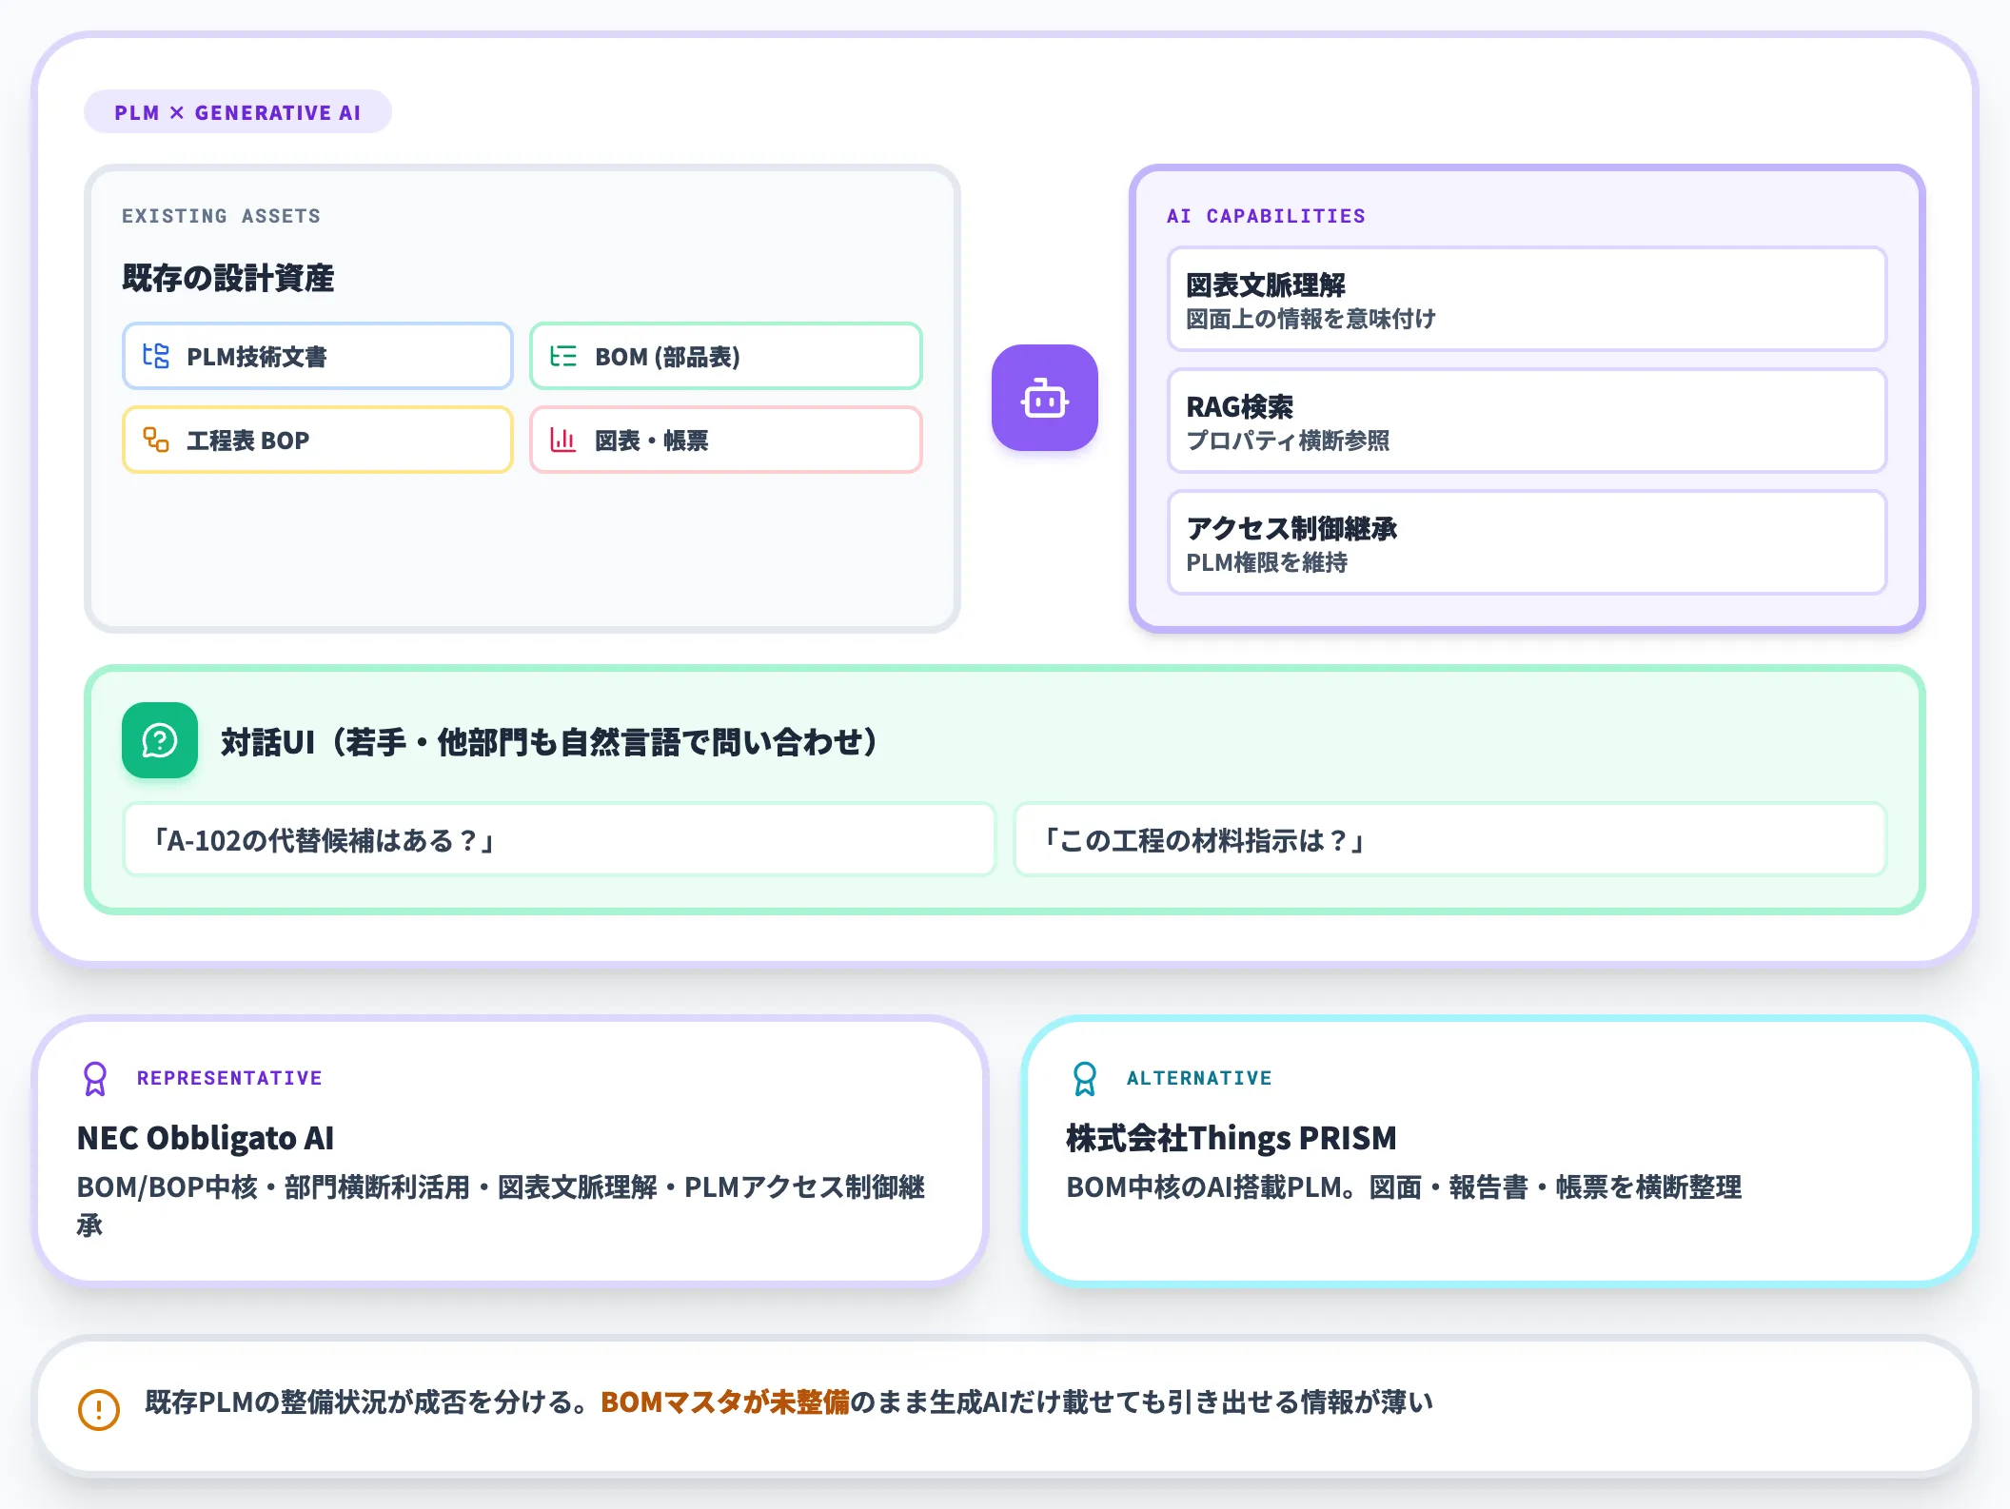The image size is (2010, 1509).
Task: Click the orange warning exclamation icon
Action: 99,1409
